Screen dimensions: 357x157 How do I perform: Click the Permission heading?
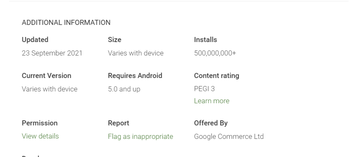click(x=40, y=123)
